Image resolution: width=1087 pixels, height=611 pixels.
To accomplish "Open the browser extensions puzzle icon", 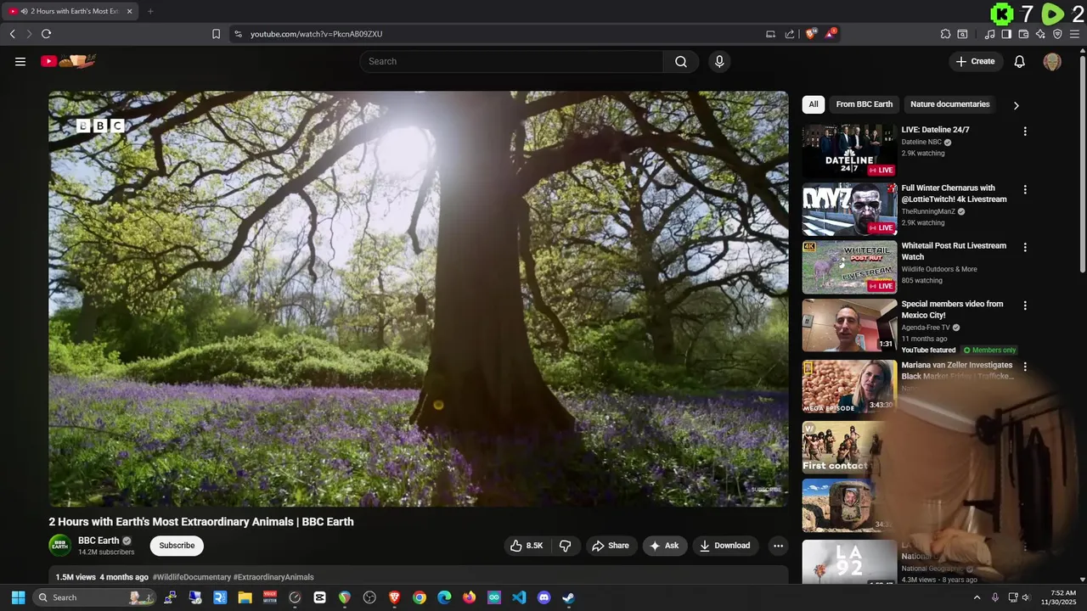I will point(945,34).
